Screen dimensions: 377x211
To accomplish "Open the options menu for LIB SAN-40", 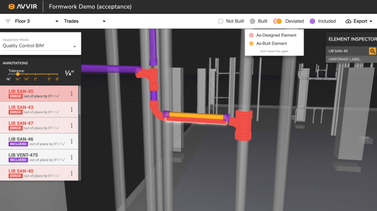I will point(72,173).
